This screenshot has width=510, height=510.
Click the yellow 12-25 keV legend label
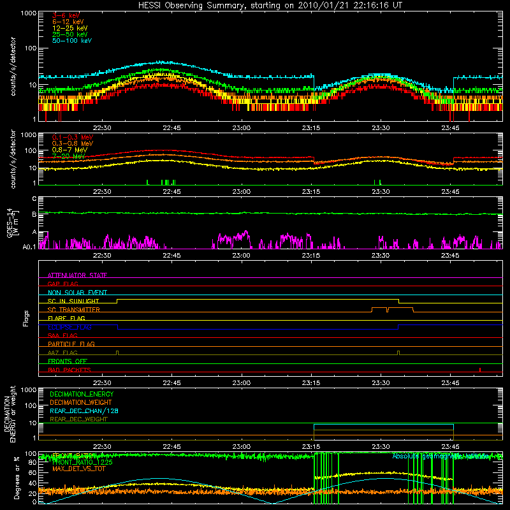[x=70, y=28]
